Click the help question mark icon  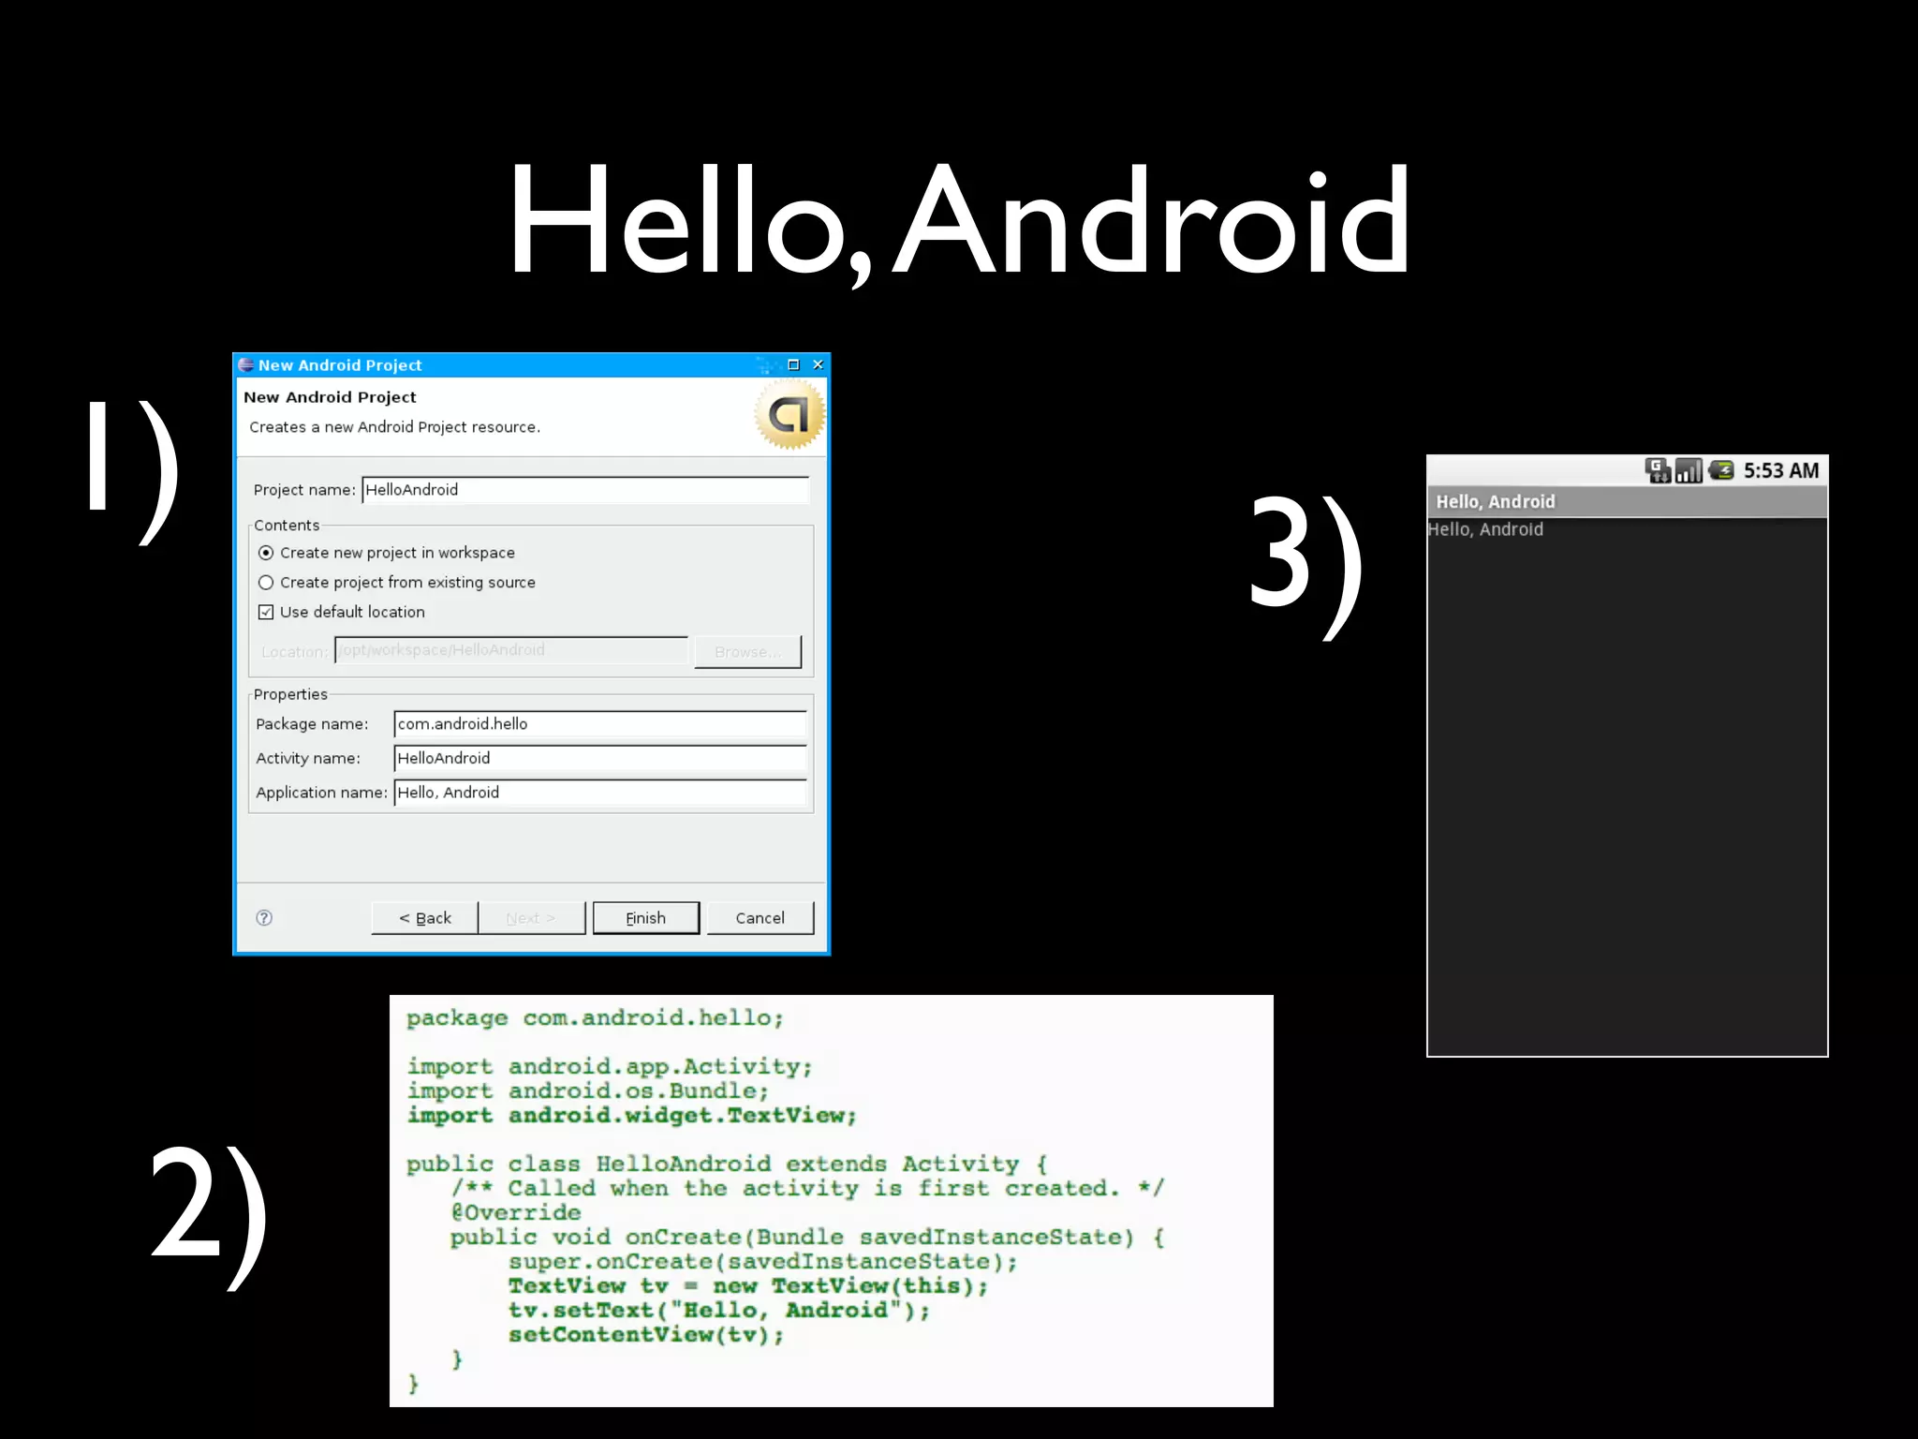264,918
